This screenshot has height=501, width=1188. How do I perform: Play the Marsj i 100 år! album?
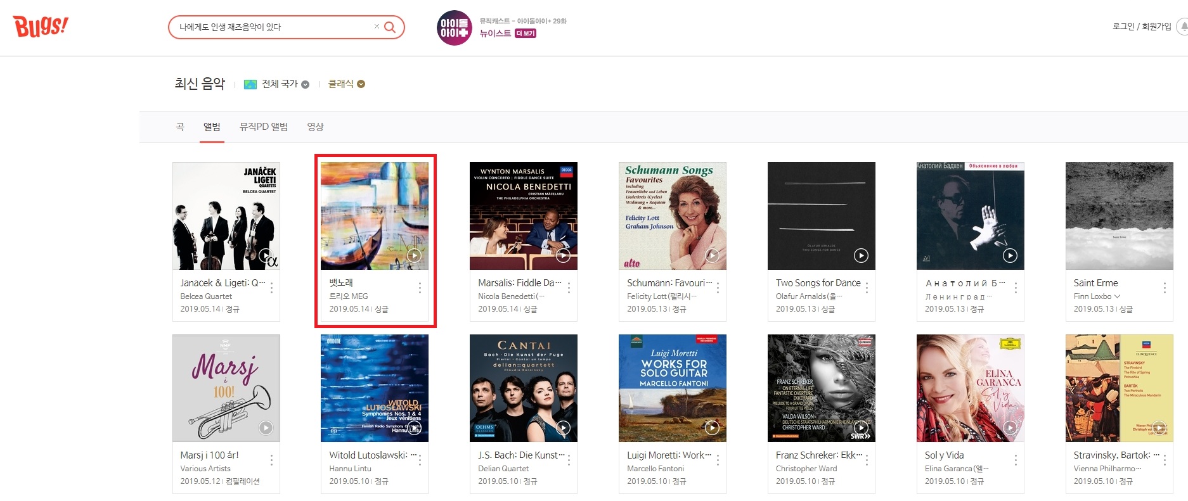click(266, 428)
